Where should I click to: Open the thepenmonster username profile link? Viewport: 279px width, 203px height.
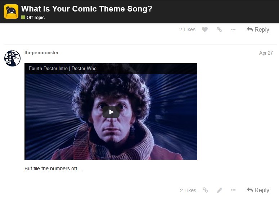[x=41, y=52]
